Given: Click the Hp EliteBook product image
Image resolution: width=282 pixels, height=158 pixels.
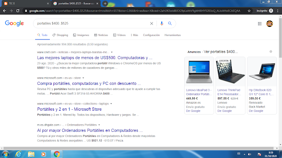Looking at the screenshot, I should coord(262,72).
